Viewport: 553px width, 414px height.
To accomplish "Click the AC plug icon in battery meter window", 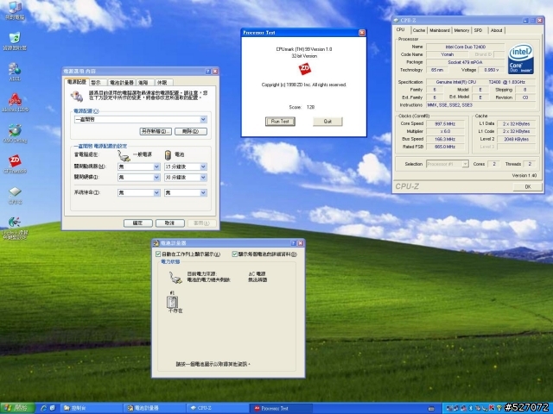I will (175, 278).
